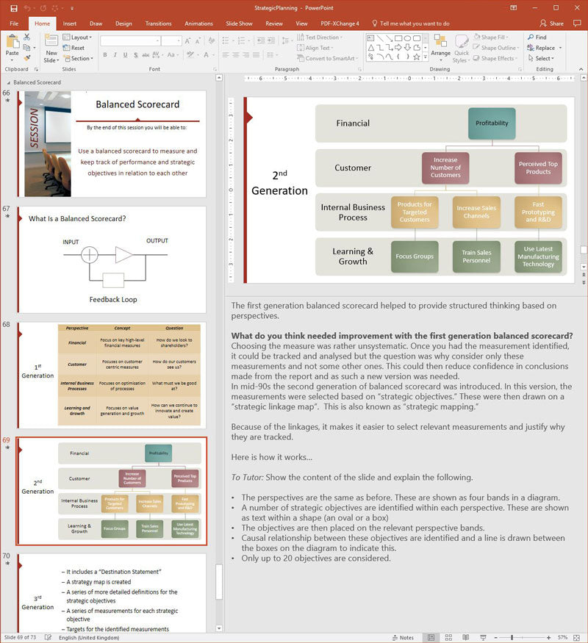Click the slide thumbnail panel scrollbar thumb
588x643 pixels.
click(x=219, y=582)
